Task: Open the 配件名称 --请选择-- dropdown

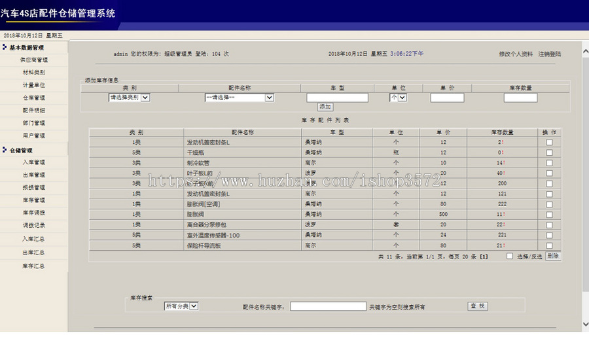Action: [x=240, y=98]
